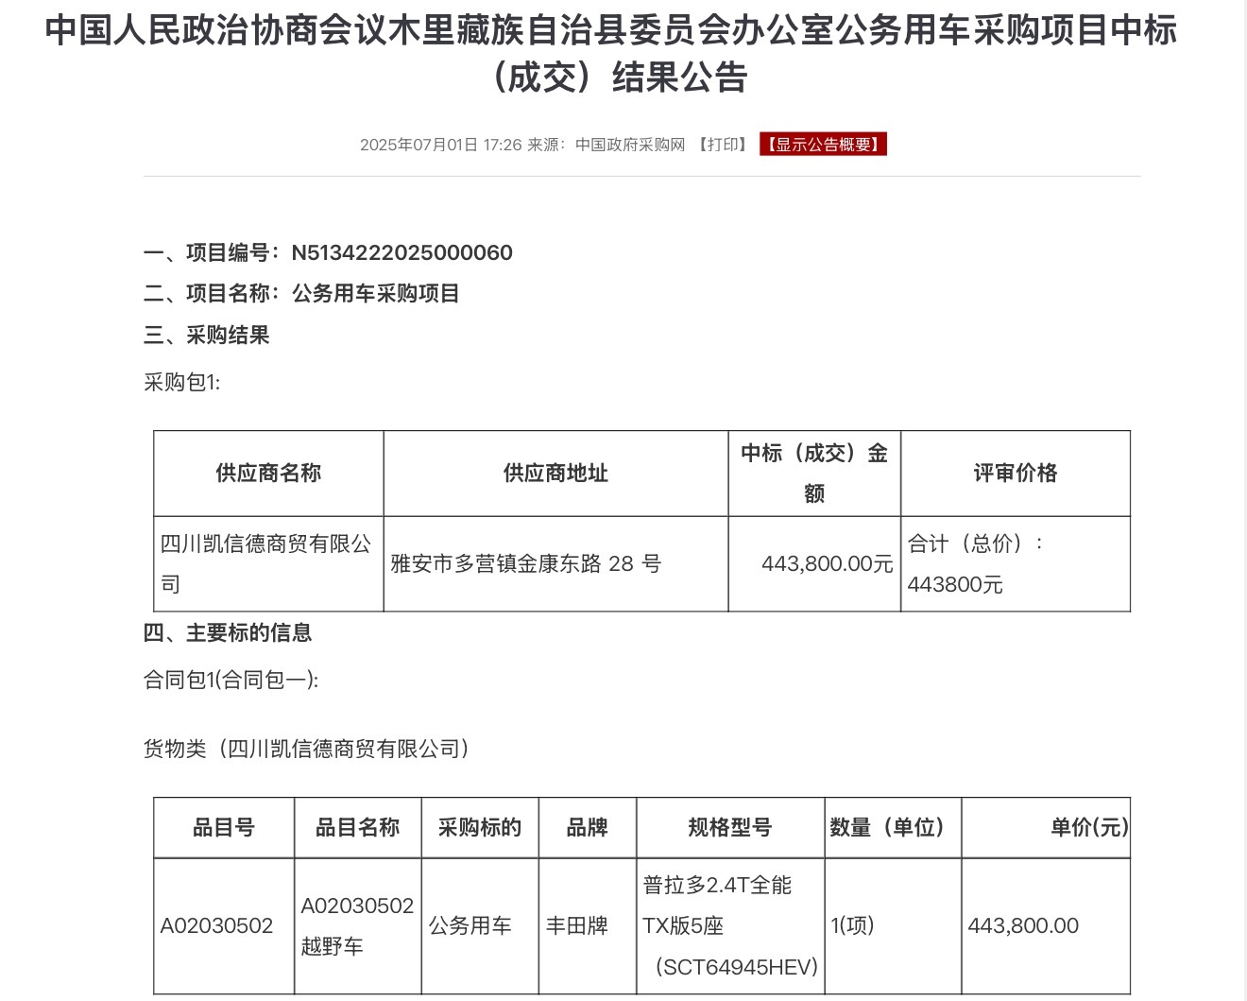The width and height of the screenshot is (1247, 1001).
Task: Click the 评审价格 column header
Action: pos(1016,474)
